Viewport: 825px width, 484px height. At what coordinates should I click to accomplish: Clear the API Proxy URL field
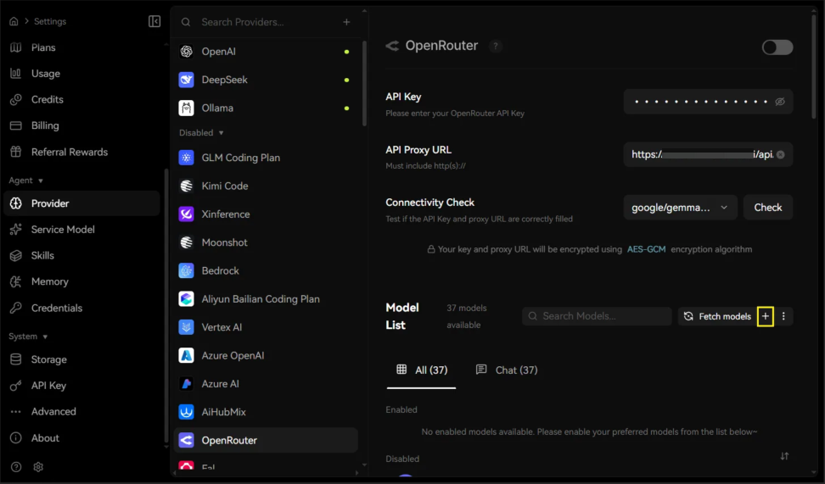780,154
